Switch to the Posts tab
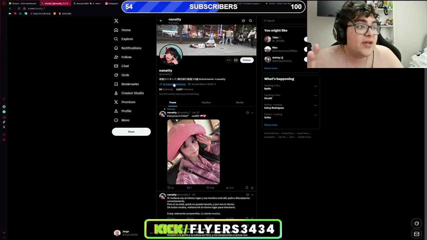Image resolution: width=427 pixels, height=240 pixels. [172, 102]
